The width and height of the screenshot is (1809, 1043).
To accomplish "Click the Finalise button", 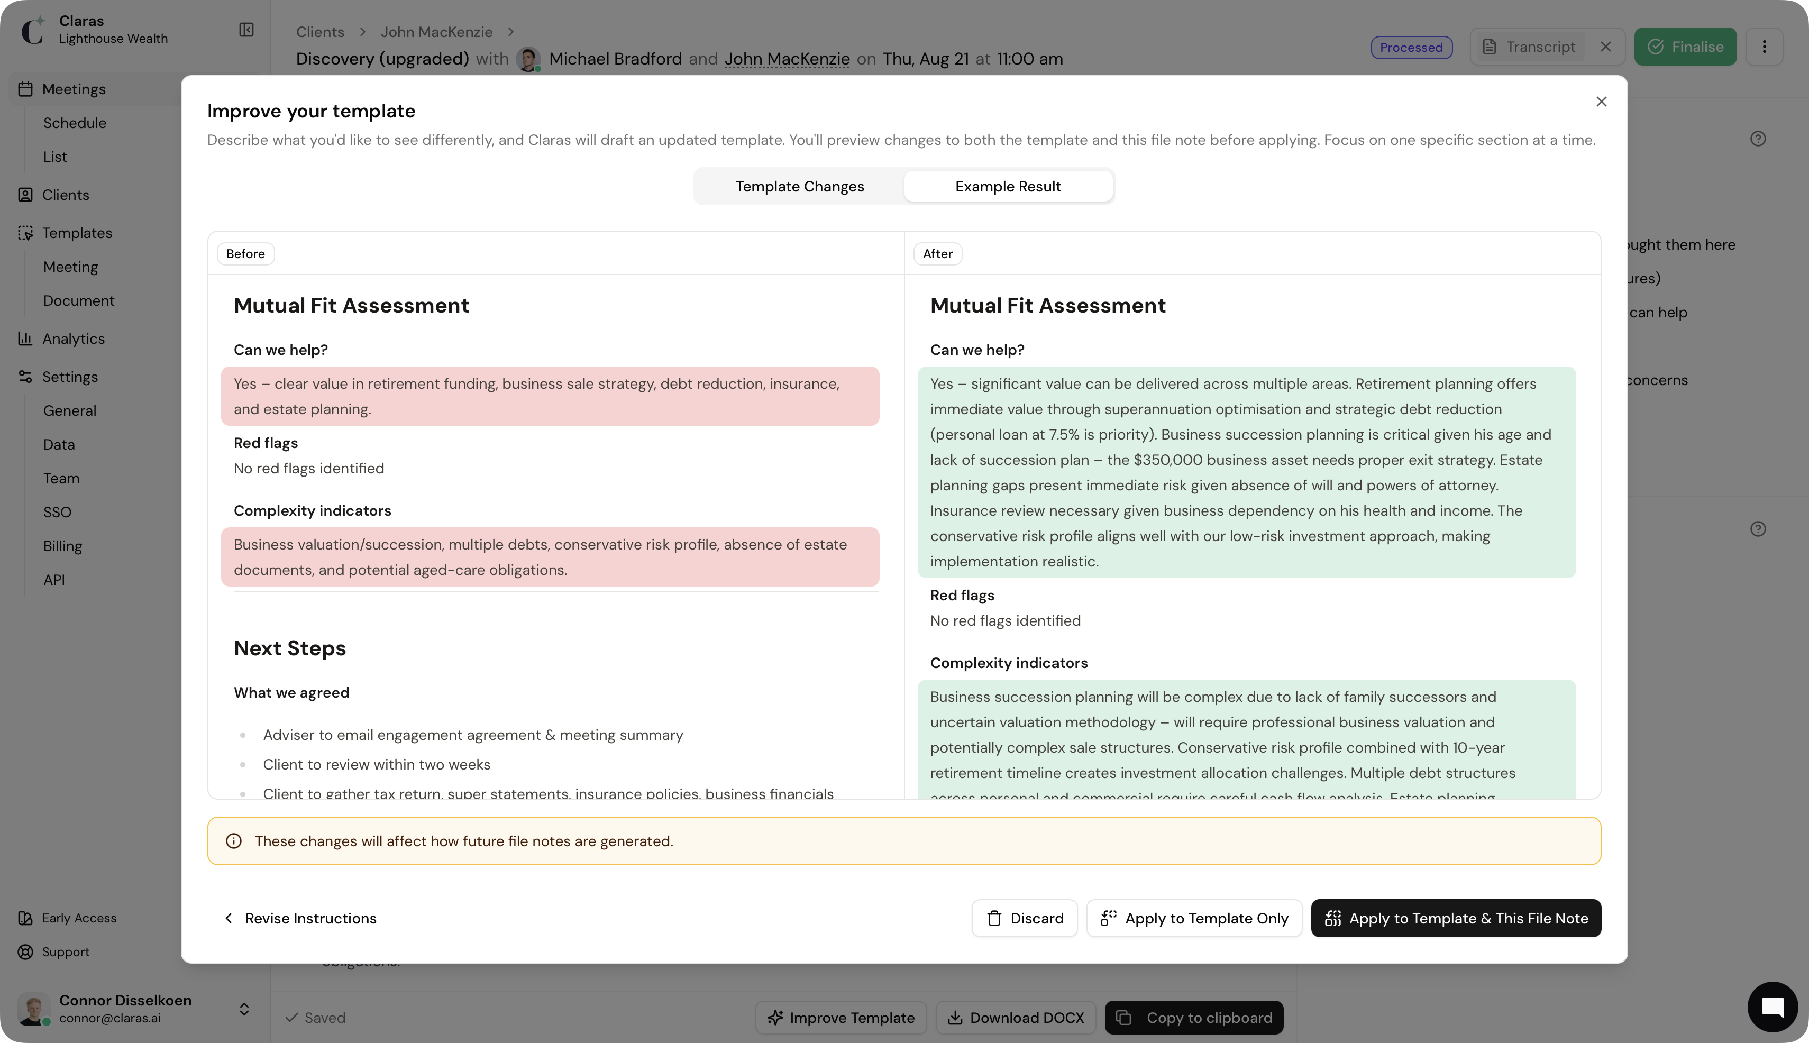I will pyautogui.click(x=1685, y=47).
